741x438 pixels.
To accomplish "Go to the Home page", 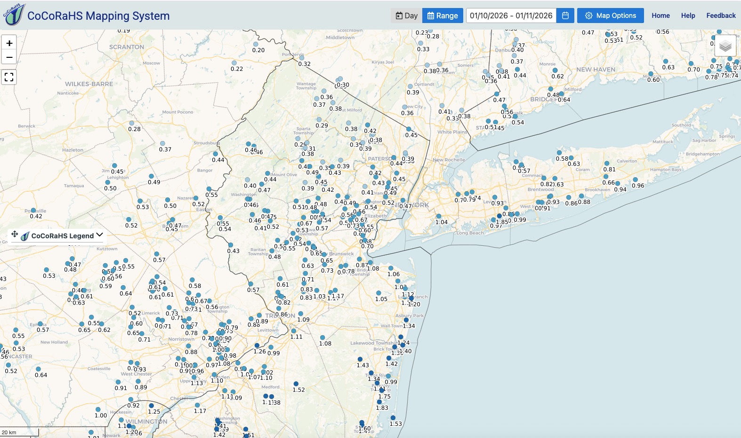I will point(660,16).
